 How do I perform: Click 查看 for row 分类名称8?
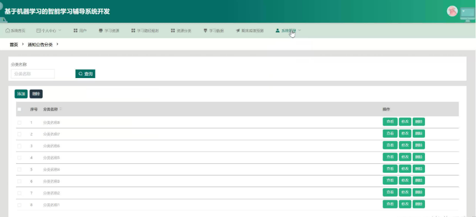tap(390, 122)
